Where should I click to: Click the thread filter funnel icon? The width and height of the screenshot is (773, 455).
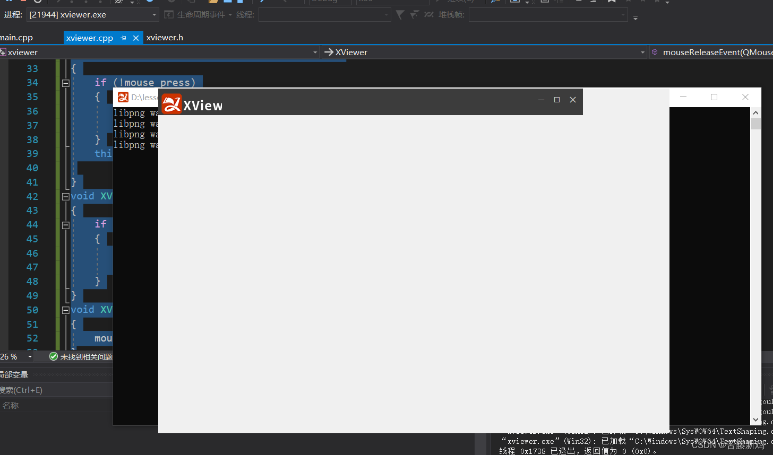point(400,15)
